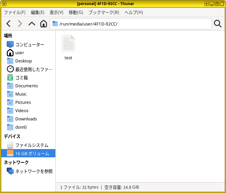Select the test file icon

[x=68, y=43]
